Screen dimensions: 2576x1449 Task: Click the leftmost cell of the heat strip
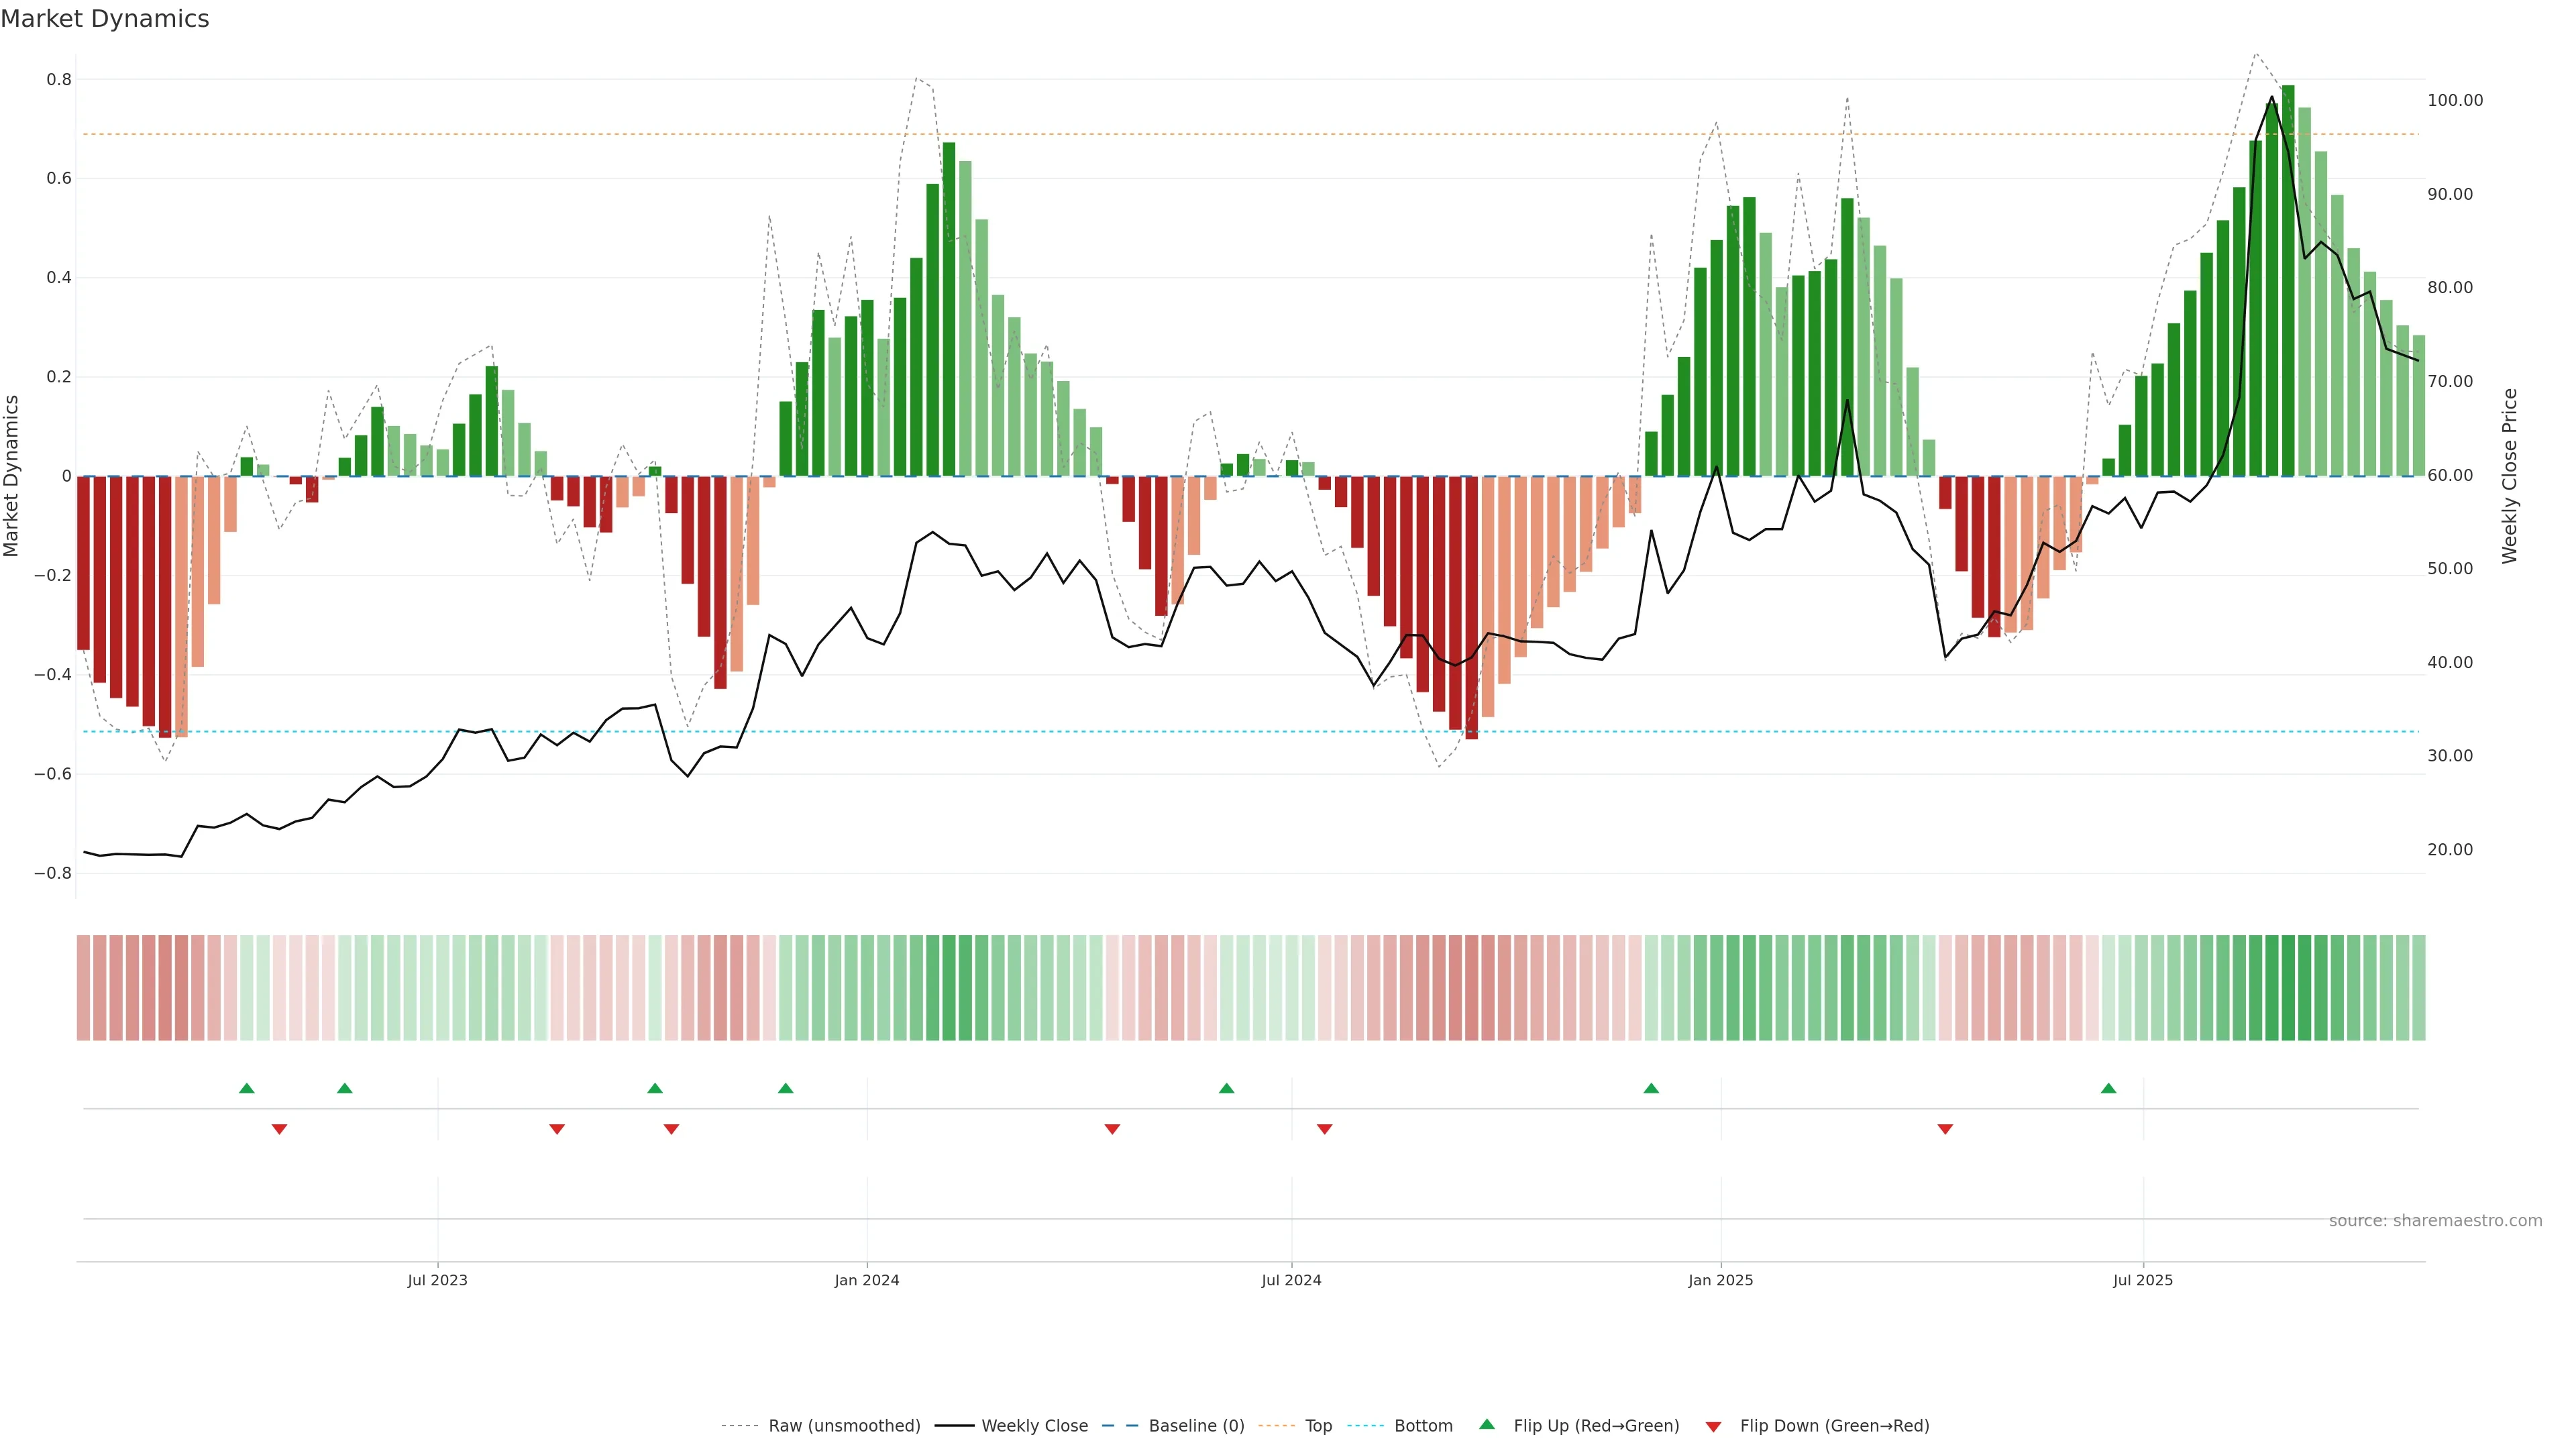click(x=83, y=987)
